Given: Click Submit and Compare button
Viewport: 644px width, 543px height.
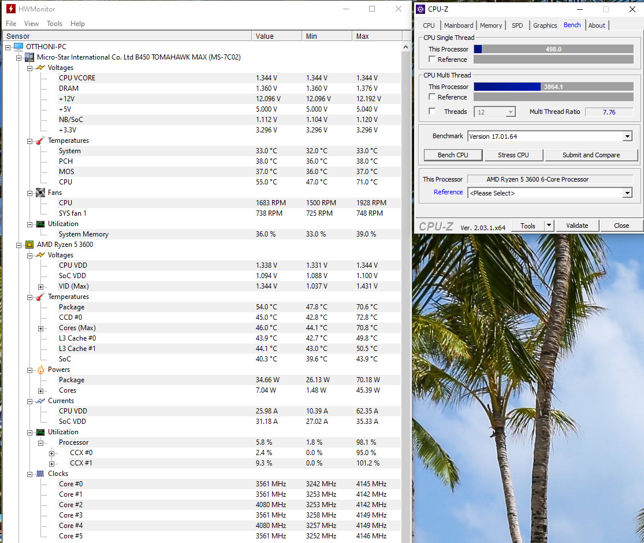Looking at the screenshot, I should [591, 155].
